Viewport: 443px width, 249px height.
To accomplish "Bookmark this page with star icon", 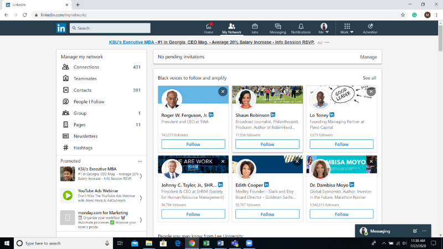I will click(403, 15).
